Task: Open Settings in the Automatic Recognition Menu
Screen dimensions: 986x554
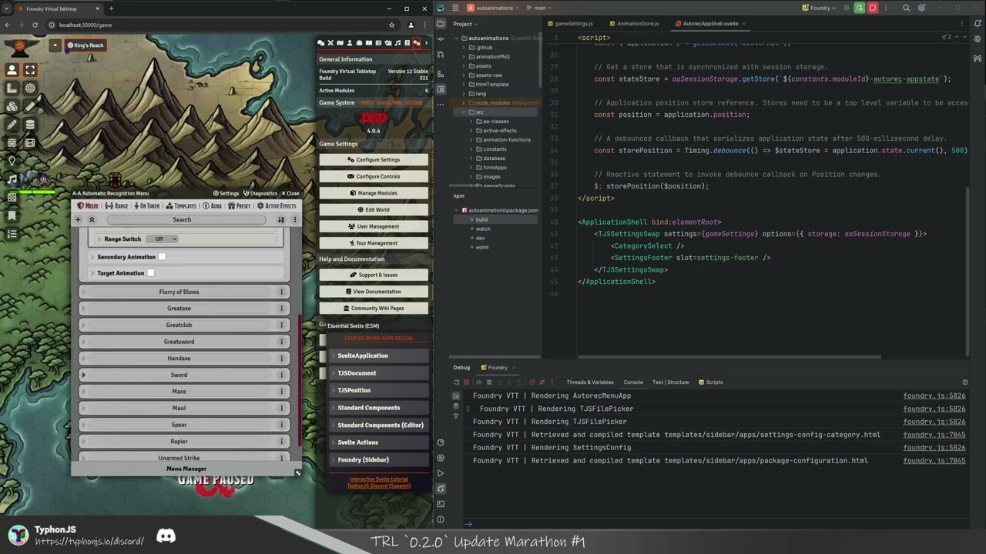Action: pos(229,194)
